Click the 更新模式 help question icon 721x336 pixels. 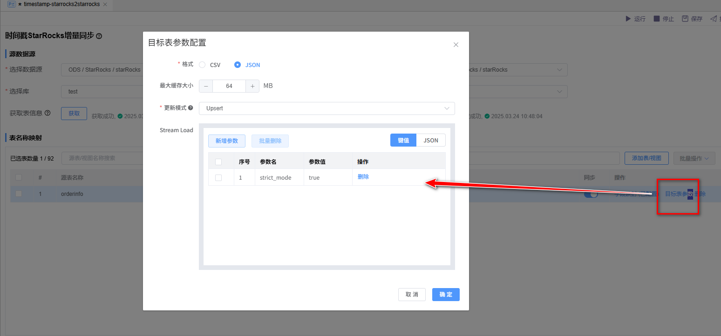[190, 108]
